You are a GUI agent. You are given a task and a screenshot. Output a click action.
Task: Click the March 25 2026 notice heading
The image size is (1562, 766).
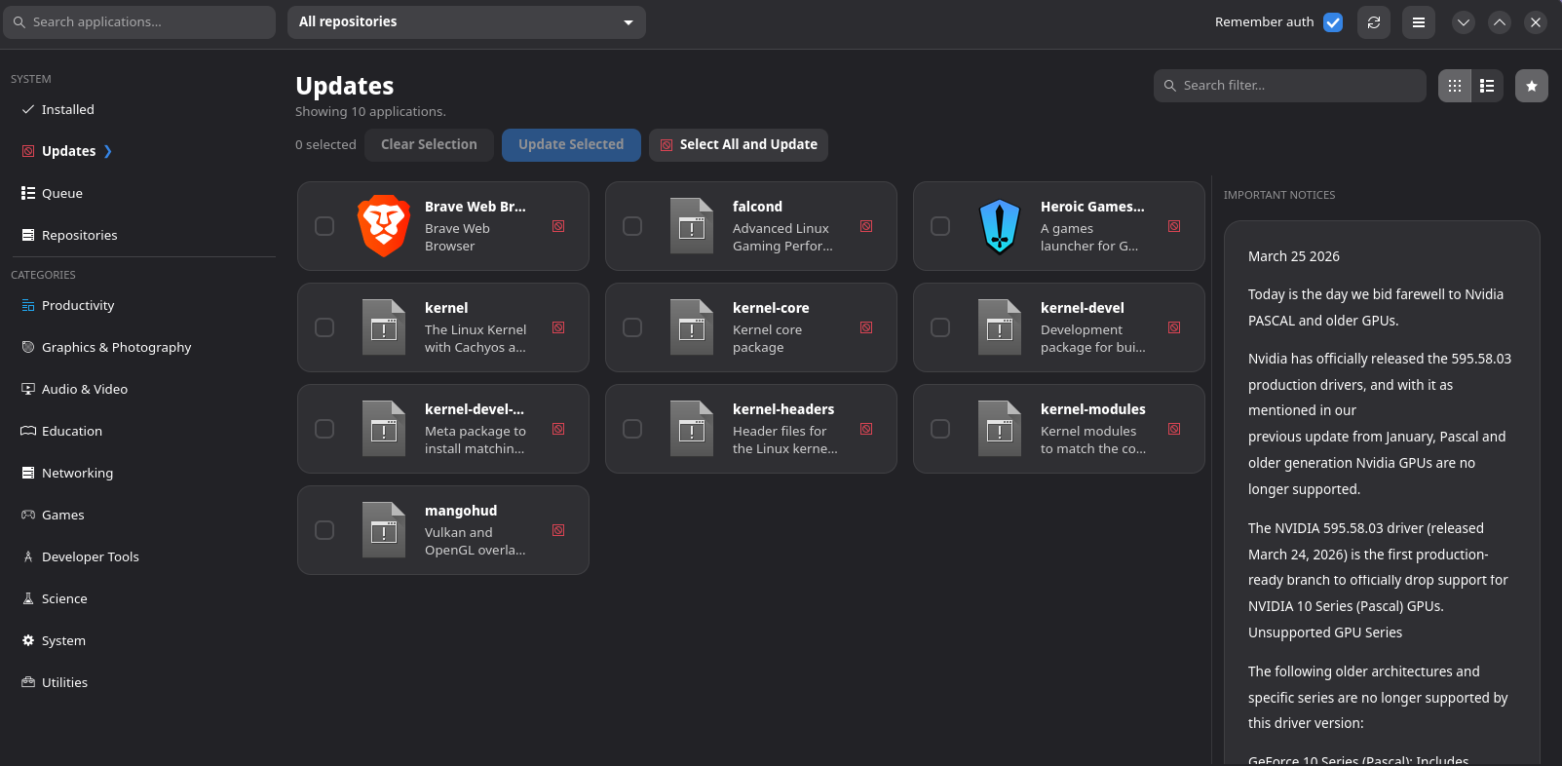click(x=1294, y=256)
